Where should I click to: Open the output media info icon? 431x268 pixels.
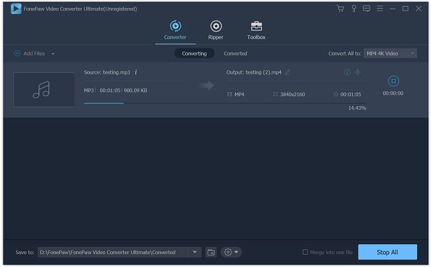347,72
